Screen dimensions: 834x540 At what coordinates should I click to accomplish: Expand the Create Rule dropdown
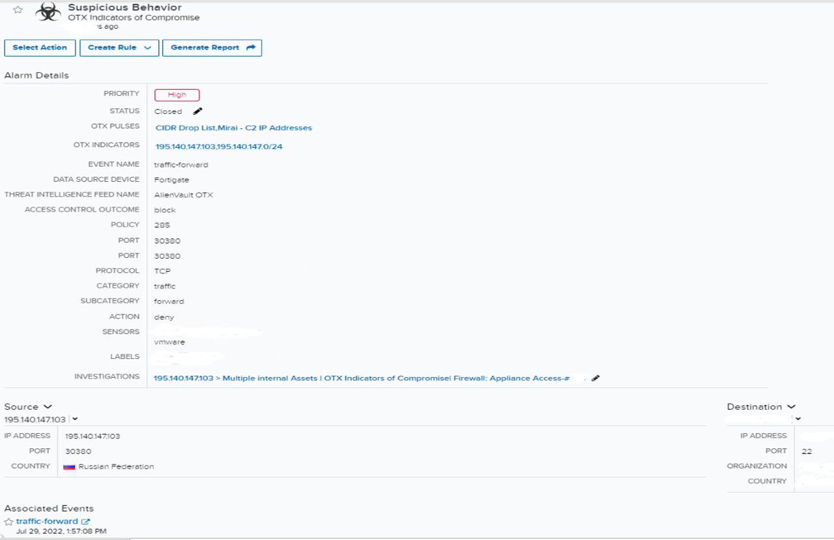tap(148, 48)
